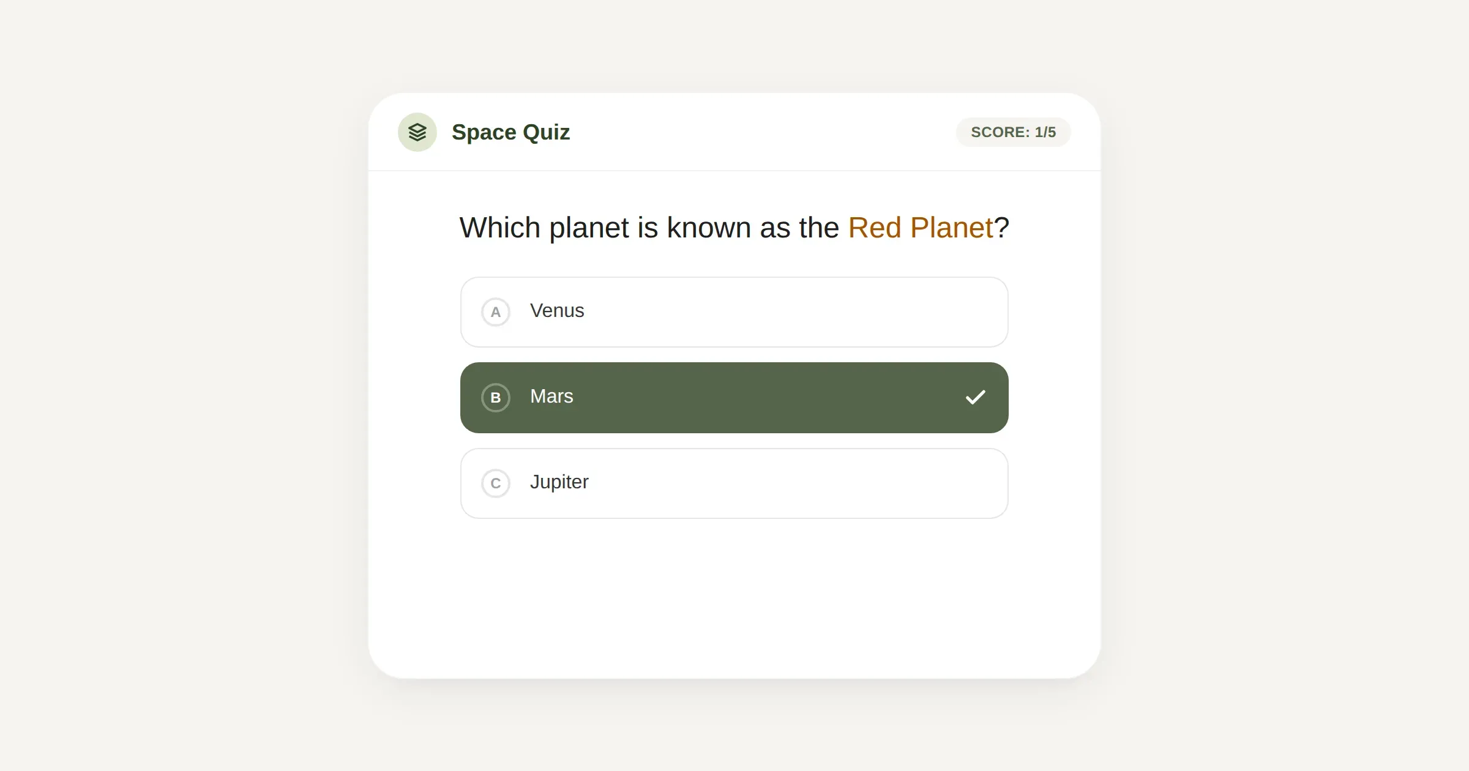Viewport: 1469px width, 771px height.
Task: Click the SCORE: 1/5 badge
Action: [x=1012, y=132]
